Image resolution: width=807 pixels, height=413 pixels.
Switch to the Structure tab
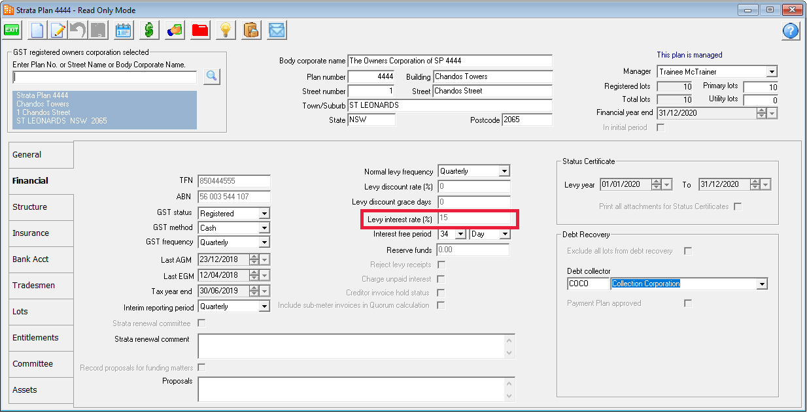tap(41, 207)
